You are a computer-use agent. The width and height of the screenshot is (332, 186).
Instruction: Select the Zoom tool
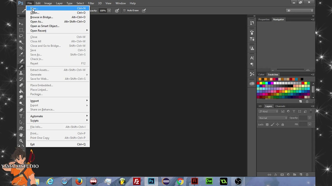pos(21,141)
